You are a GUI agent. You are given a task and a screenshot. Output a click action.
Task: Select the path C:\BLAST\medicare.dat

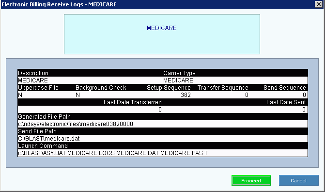(49, 139)
